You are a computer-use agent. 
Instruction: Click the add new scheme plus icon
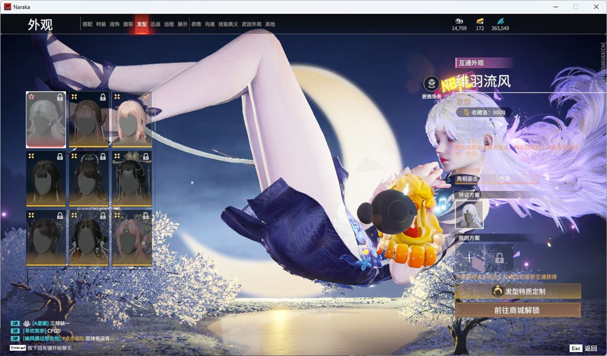point(469,258)
